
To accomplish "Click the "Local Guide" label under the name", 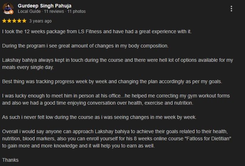I will pyautogui.click(x=29, y=11).
